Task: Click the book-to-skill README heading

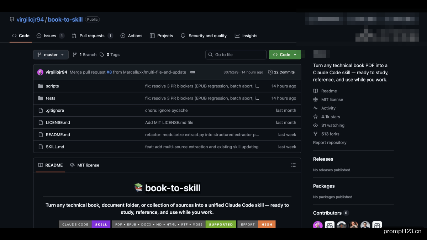Action: tap(173, 188)
